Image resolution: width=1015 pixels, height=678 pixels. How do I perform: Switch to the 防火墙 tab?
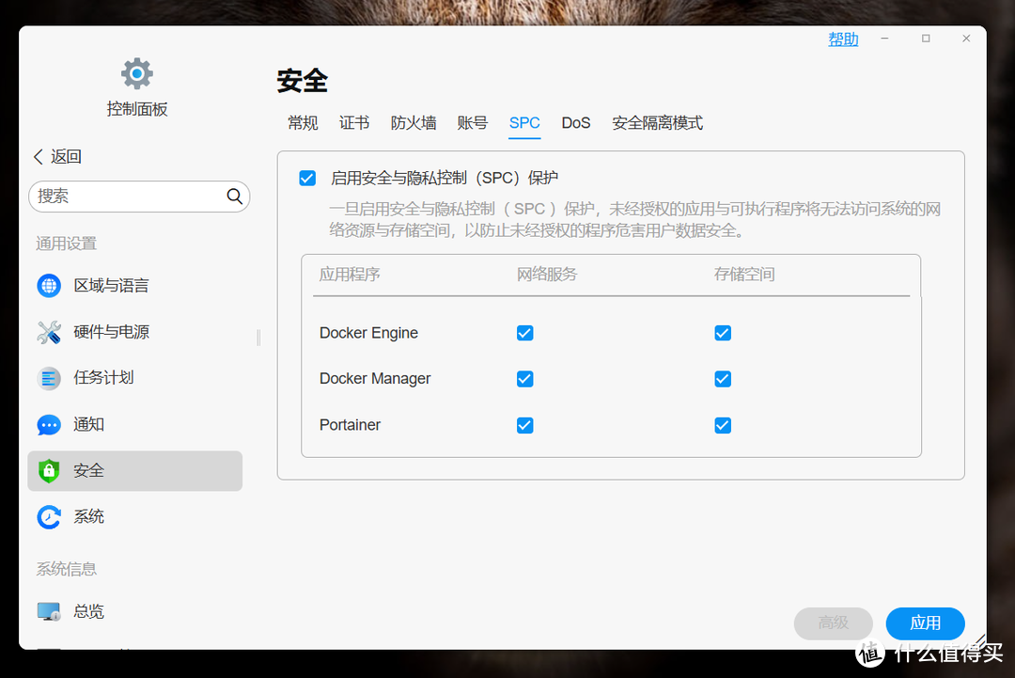[x=414, y=122]
